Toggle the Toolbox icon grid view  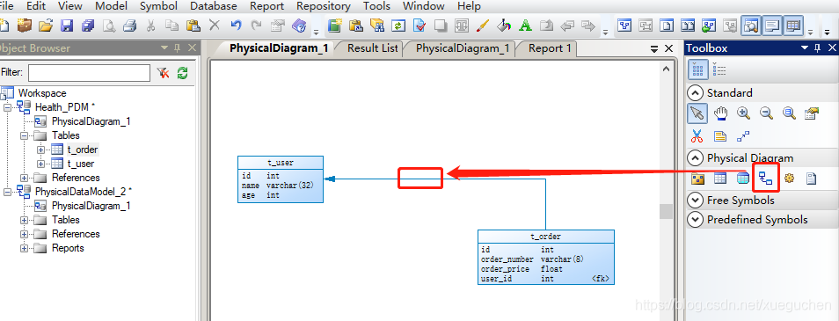[x=697, y=70]
